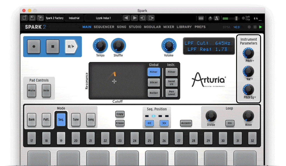Click the Save As double-floppy icon
The width and height of the screenshot is (286, 166).
click(x=40, y=18)
